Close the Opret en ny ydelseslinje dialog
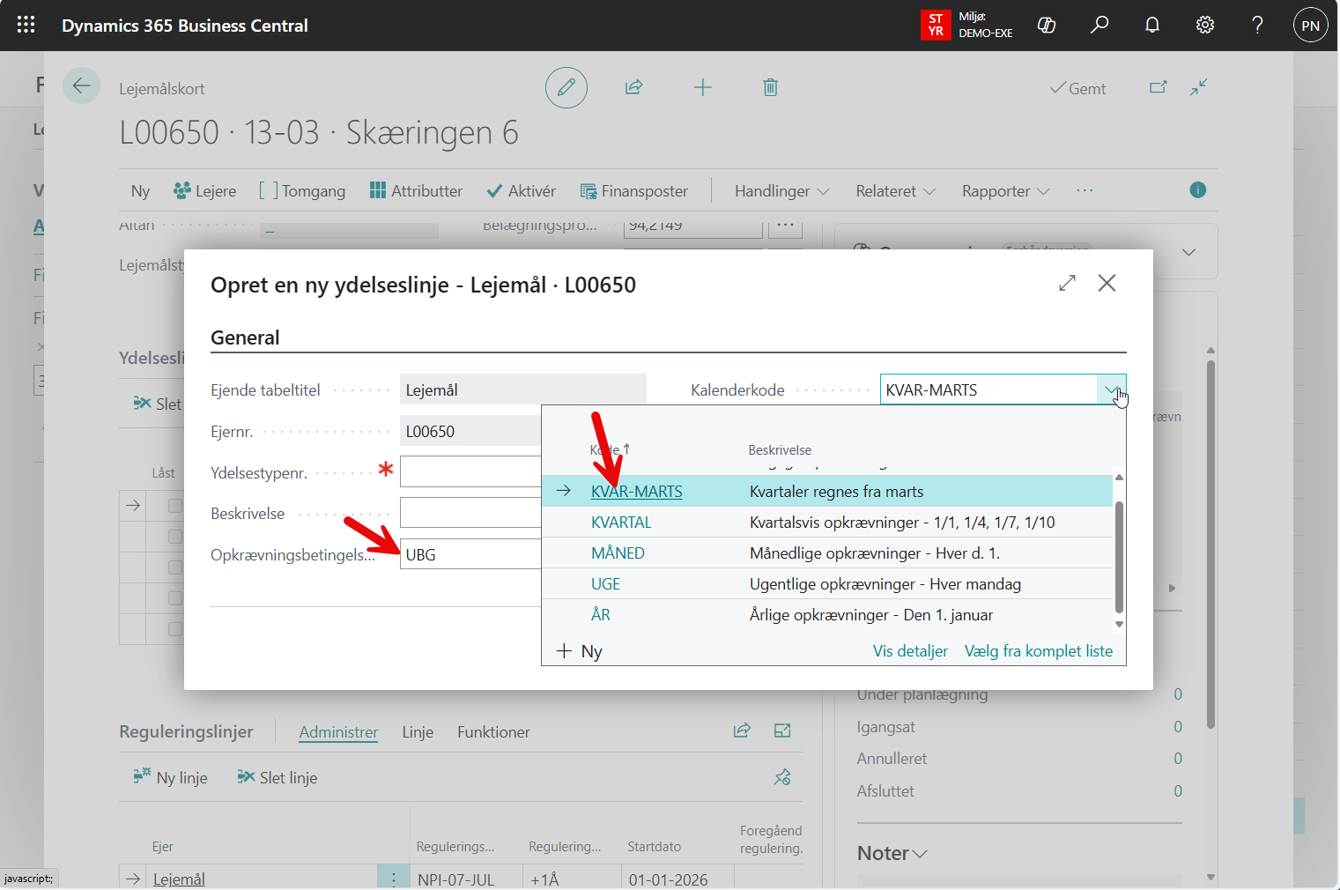1340x890 pixels. 1107,283
